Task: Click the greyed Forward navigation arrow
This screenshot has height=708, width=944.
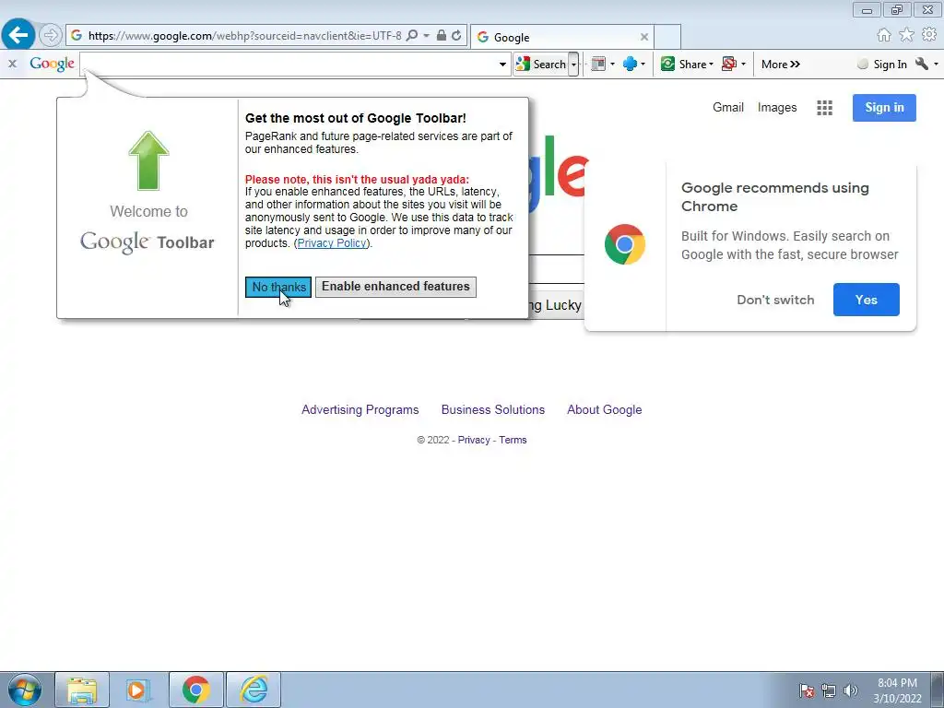Action: [51, 35]
